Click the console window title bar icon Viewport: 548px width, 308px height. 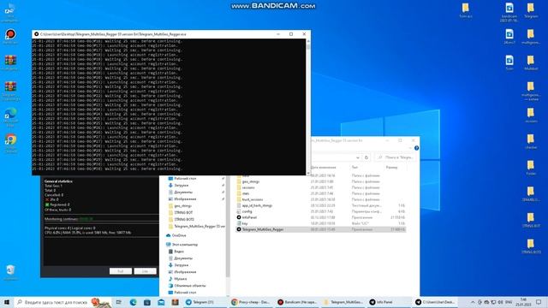[36, 34]
